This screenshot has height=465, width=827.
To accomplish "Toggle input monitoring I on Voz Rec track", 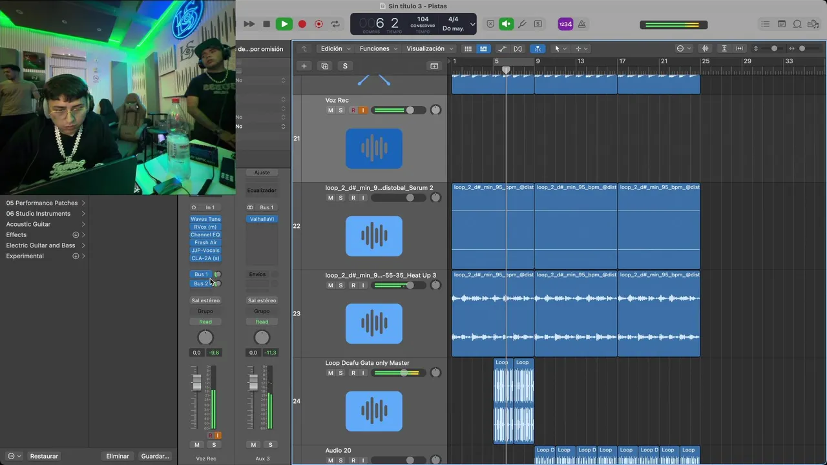I will (362, 110).
